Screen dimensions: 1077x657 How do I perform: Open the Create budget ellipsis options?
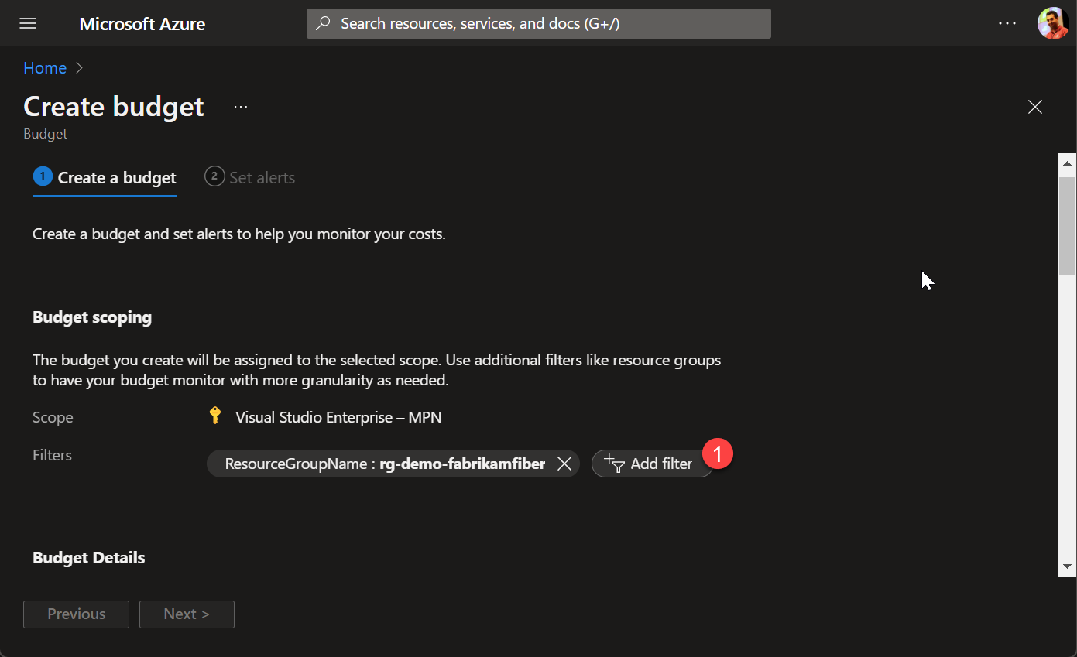point(241,107)
